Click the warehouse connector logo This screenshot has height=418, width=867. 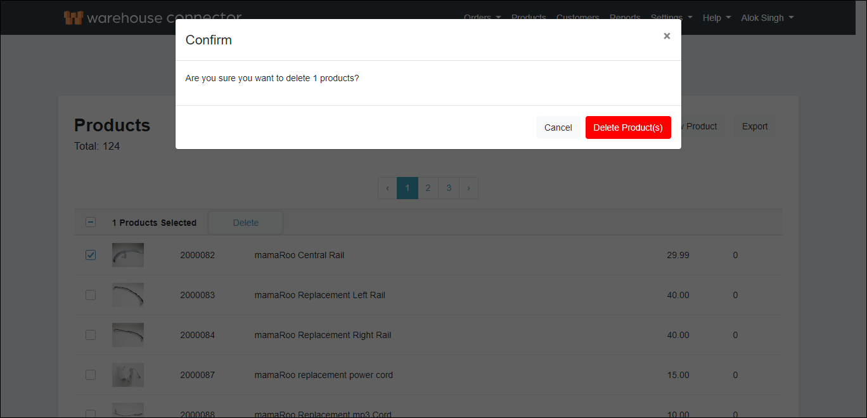pos(152,17)
